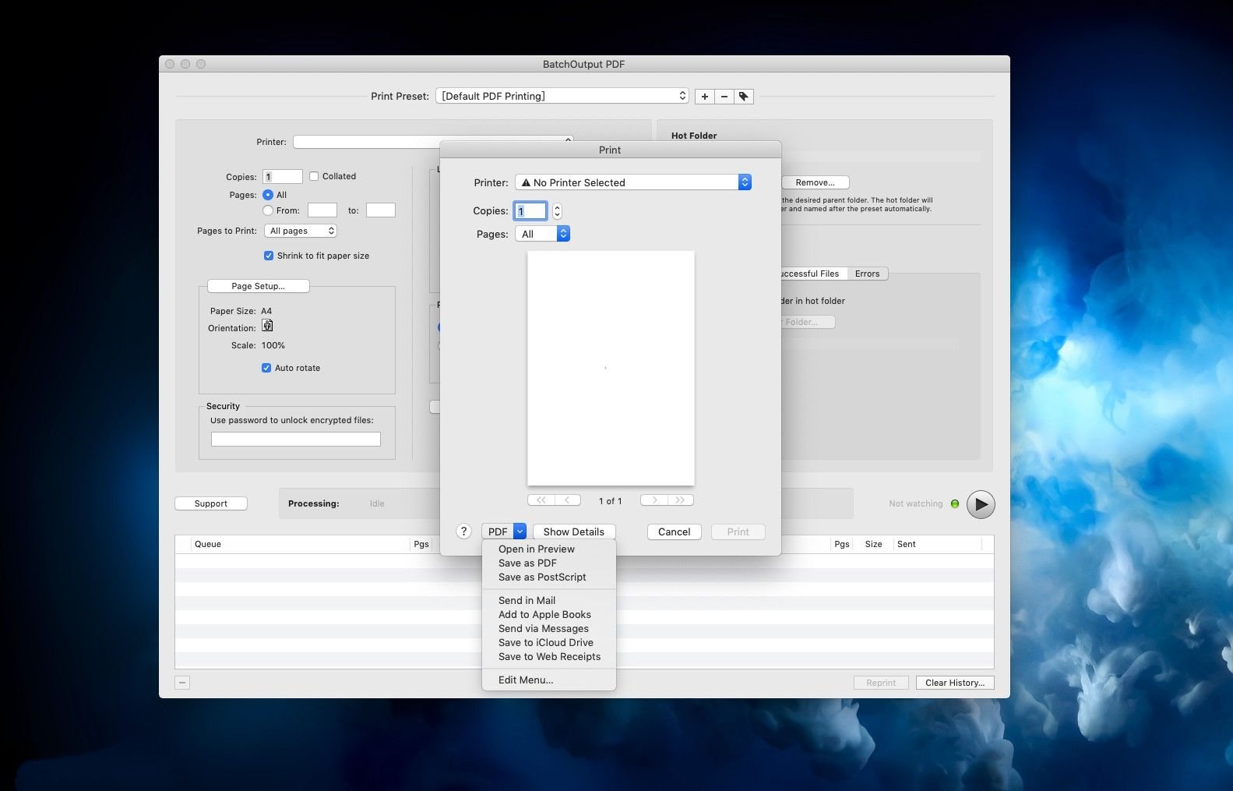Viewport: 1233px width, 791px height.
Task: Click the Size column header
Action: tap(873, 544)
